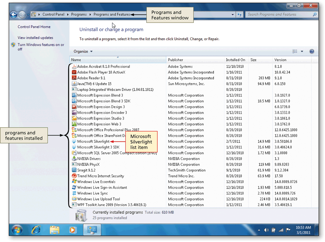Open the Organize dropdown menu

(x=83, y=51)
